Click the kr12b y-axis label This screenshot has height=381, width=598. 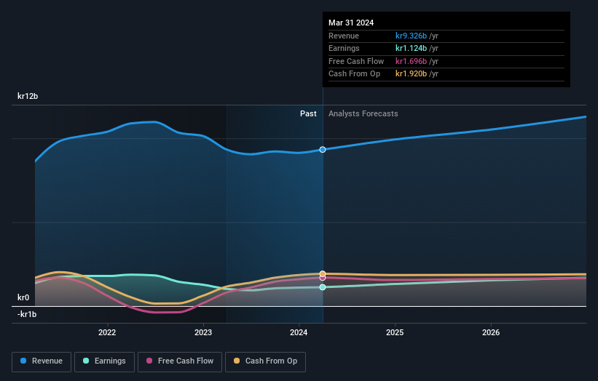click(28, 96)
